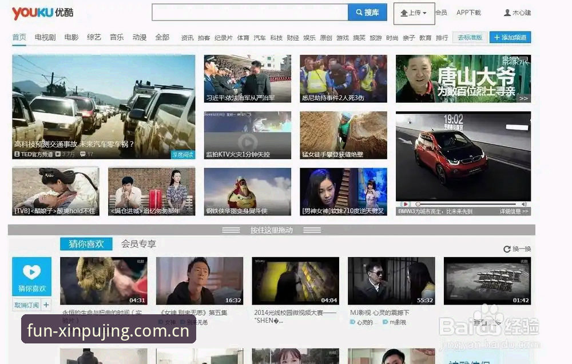Select the 音乐 navigation tab
The height and width of the screenshot is (364, 572).
click(117, 37)
